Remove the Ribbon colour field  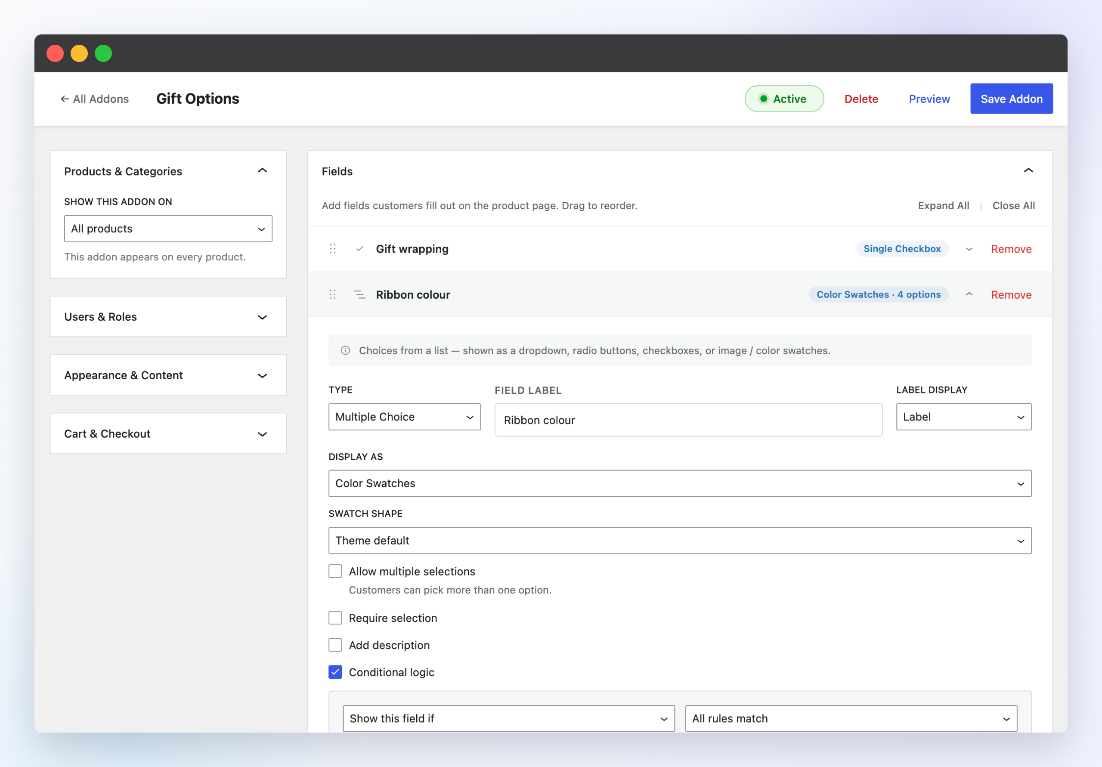click(1011, 294)
